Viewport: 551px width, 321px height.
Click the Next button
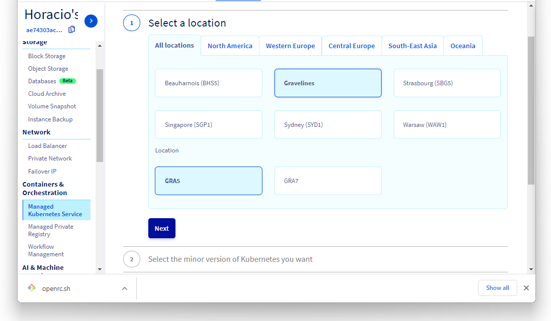[x=161, y=228]
